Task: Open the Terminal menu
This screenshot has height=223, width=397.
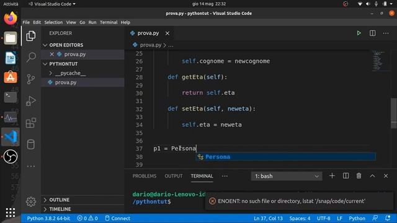Action: [x=109, y=22]
